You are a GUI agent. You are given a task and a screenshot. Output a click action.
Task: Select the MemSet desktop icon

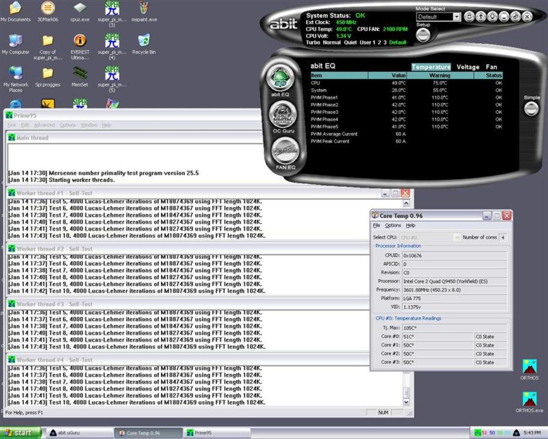(x=80, y=77)
